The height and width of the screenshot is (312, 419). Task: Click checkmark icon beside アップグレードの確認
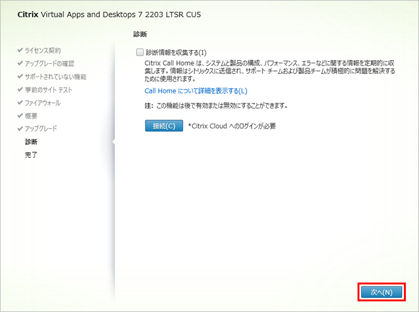20,63
